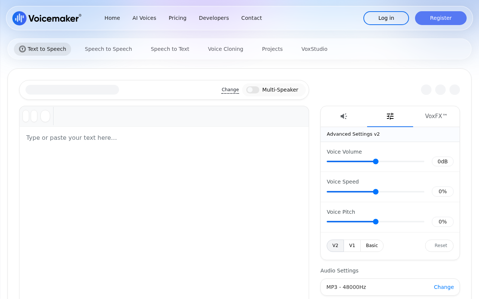Switch to Speech to Text tab

tap(170, 49)
